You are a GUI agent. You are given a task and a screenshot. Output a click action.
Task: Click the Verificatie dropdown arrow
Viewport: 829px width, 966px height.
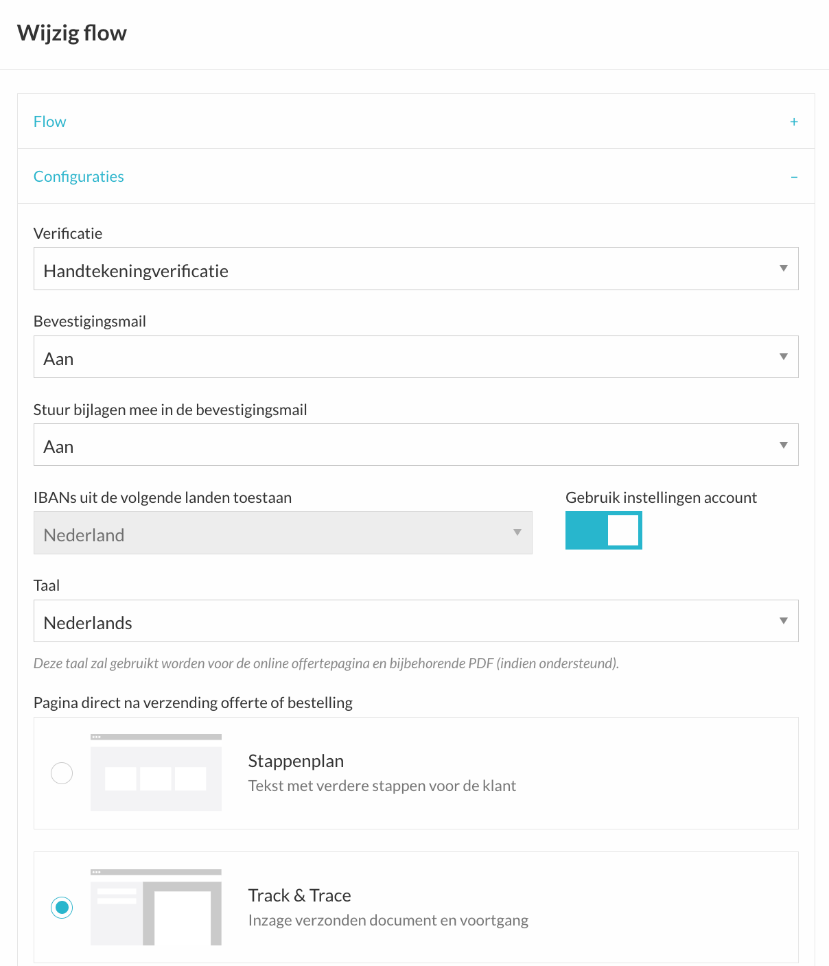tap(783, 268)
